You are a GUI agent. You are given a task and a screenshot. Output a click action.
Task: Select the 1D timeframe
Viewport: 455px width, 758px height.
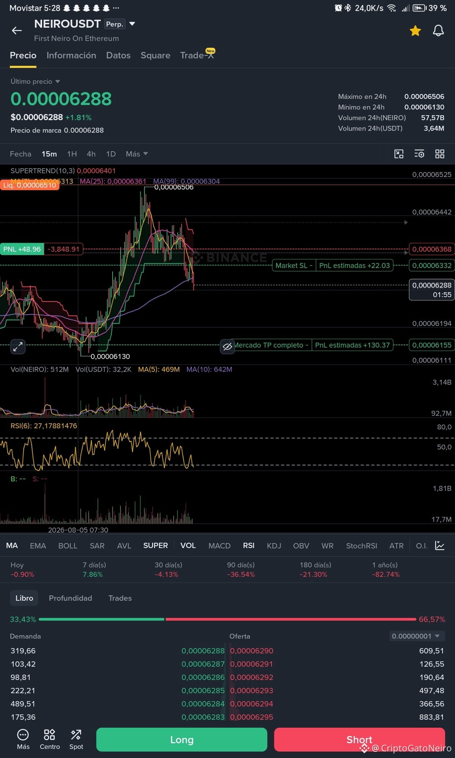coord(111,154)
